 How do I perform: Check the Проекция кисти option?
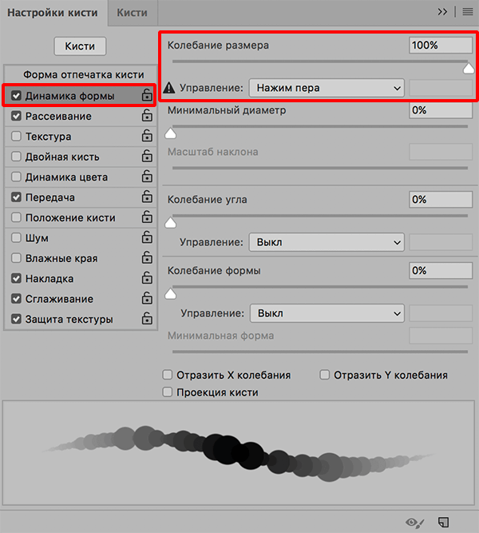click(168, 392)
